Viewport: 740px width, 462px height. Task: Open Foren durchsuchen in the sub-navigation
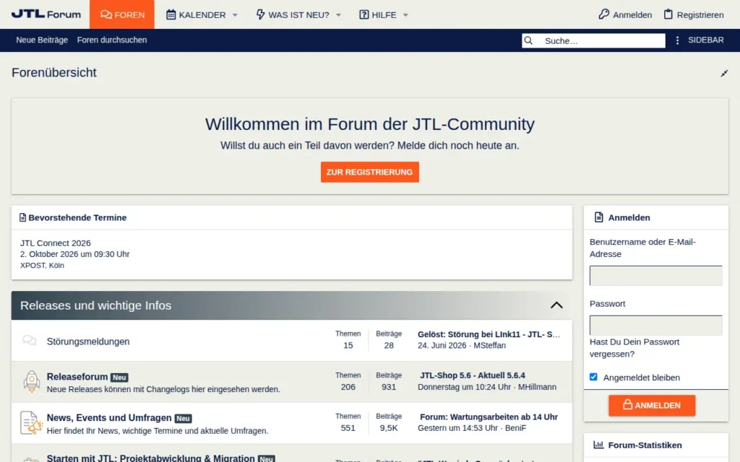[112, 40]
